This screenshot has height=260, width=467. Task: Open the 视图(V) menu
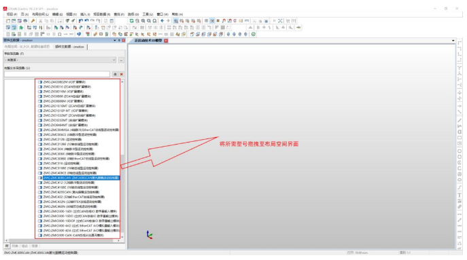coord(71,14)
